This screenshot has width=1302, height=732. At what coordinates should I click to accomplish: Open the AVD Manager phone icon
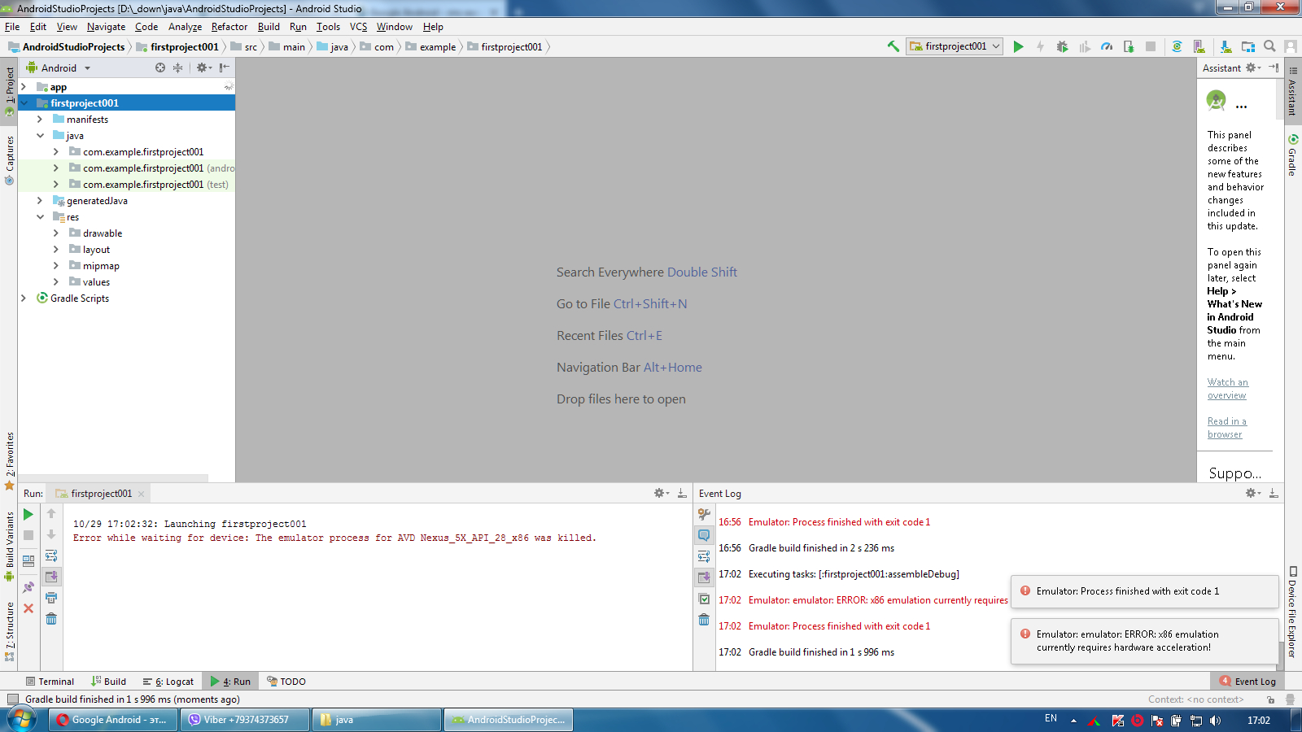click(x=1199, y=46)
